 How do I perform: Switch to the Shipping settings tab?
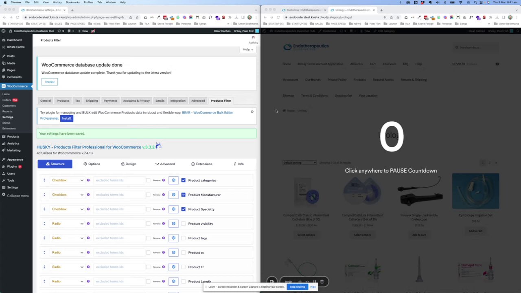(92, 101)
